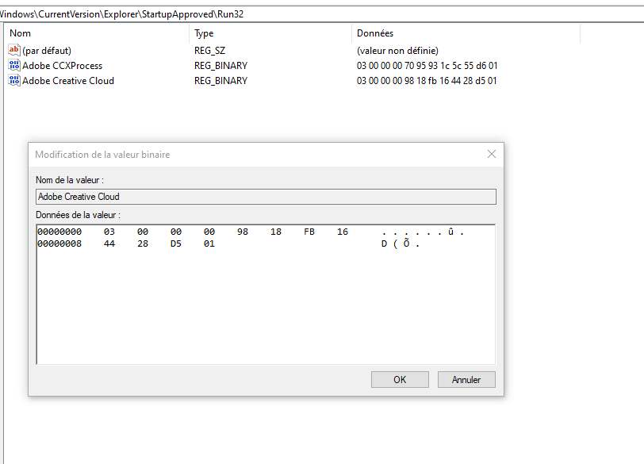644x464 pixels.
Task: Click the Type column header
Action: coord(270,33)
